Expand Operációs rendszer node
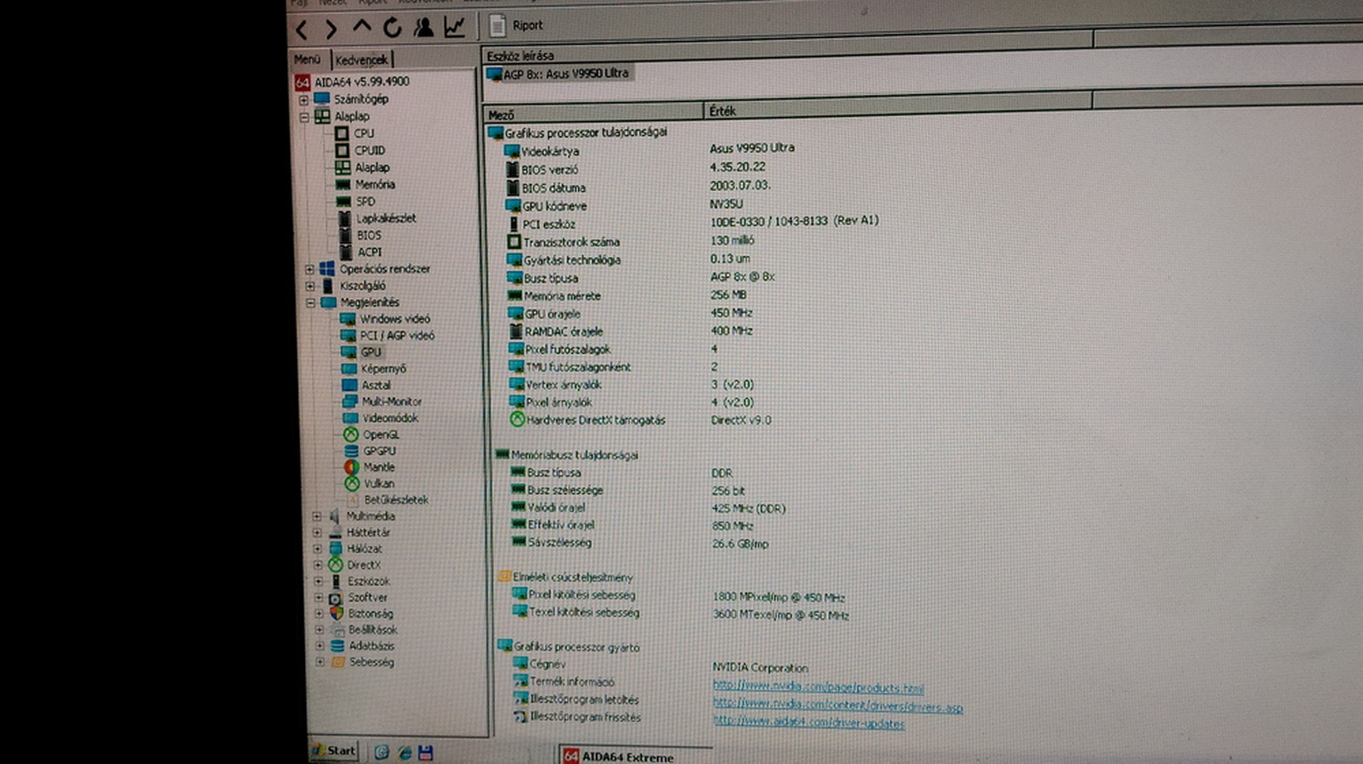Screen dimensions: 1363x764 [x=309, y=269]
